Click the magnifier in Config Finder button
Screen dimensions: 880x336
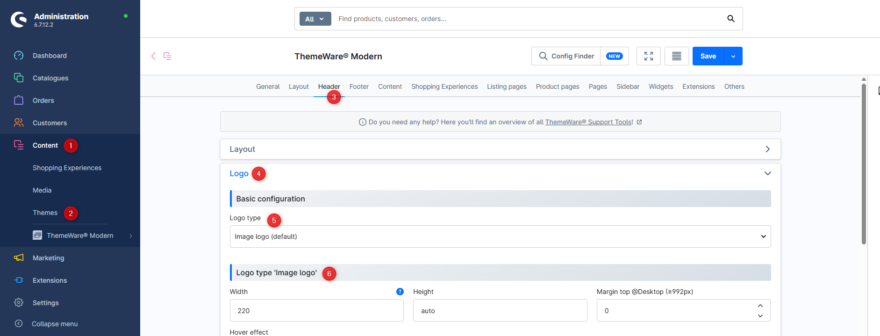coord(543,56)
